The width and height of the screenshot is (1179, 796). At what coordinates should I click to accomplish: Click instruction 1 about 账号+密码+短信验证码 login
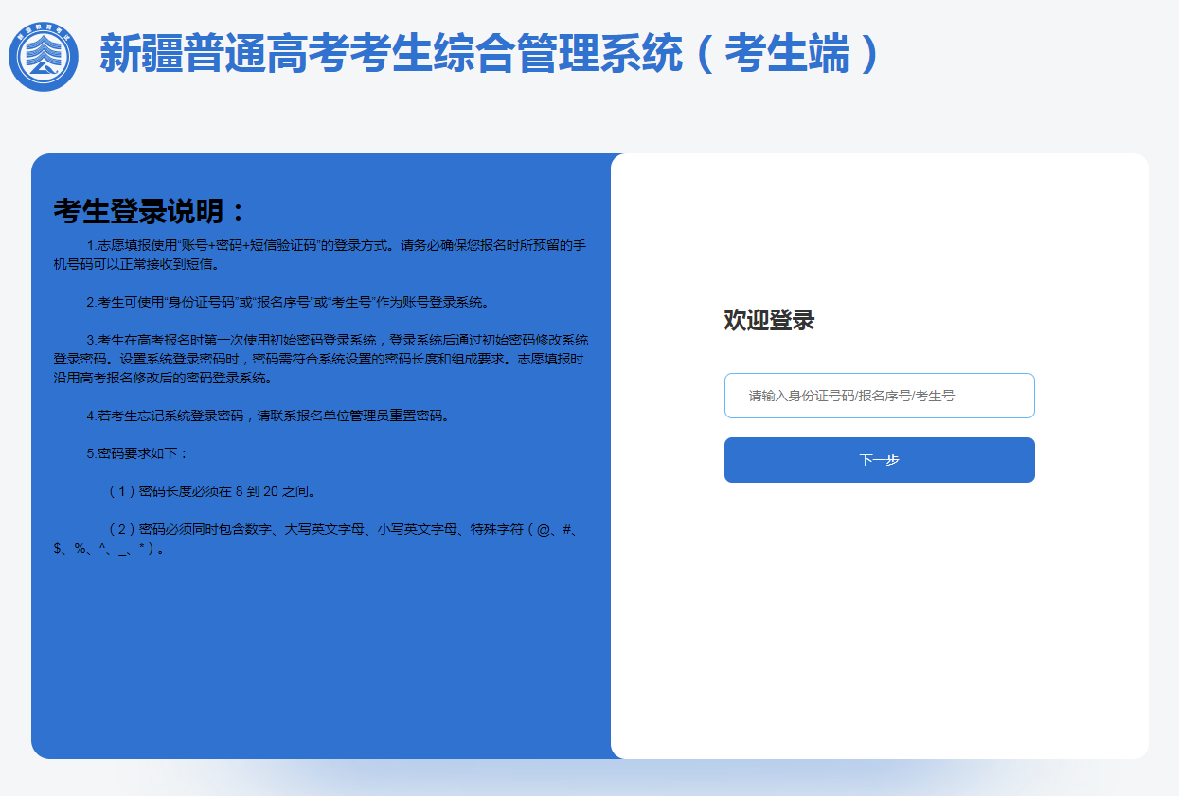[320, 255]
